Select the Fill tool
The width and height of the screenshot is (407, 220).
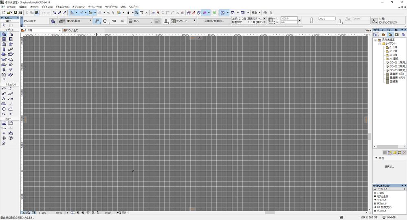[x=4, y=104]
